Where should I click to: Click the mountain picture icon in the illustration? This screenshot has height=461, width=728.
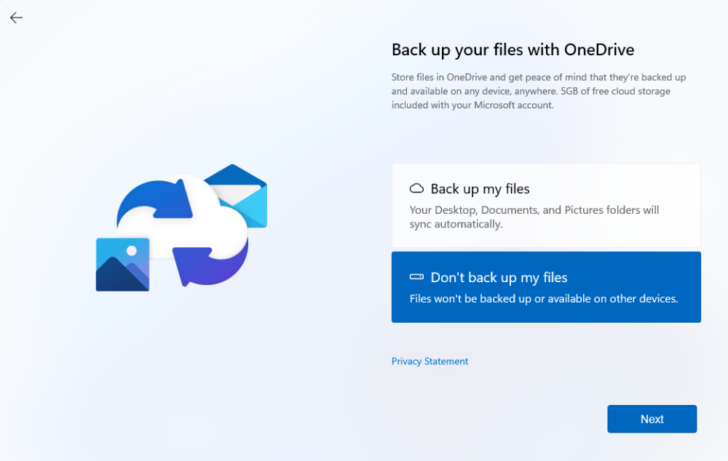tap(122, 265)
